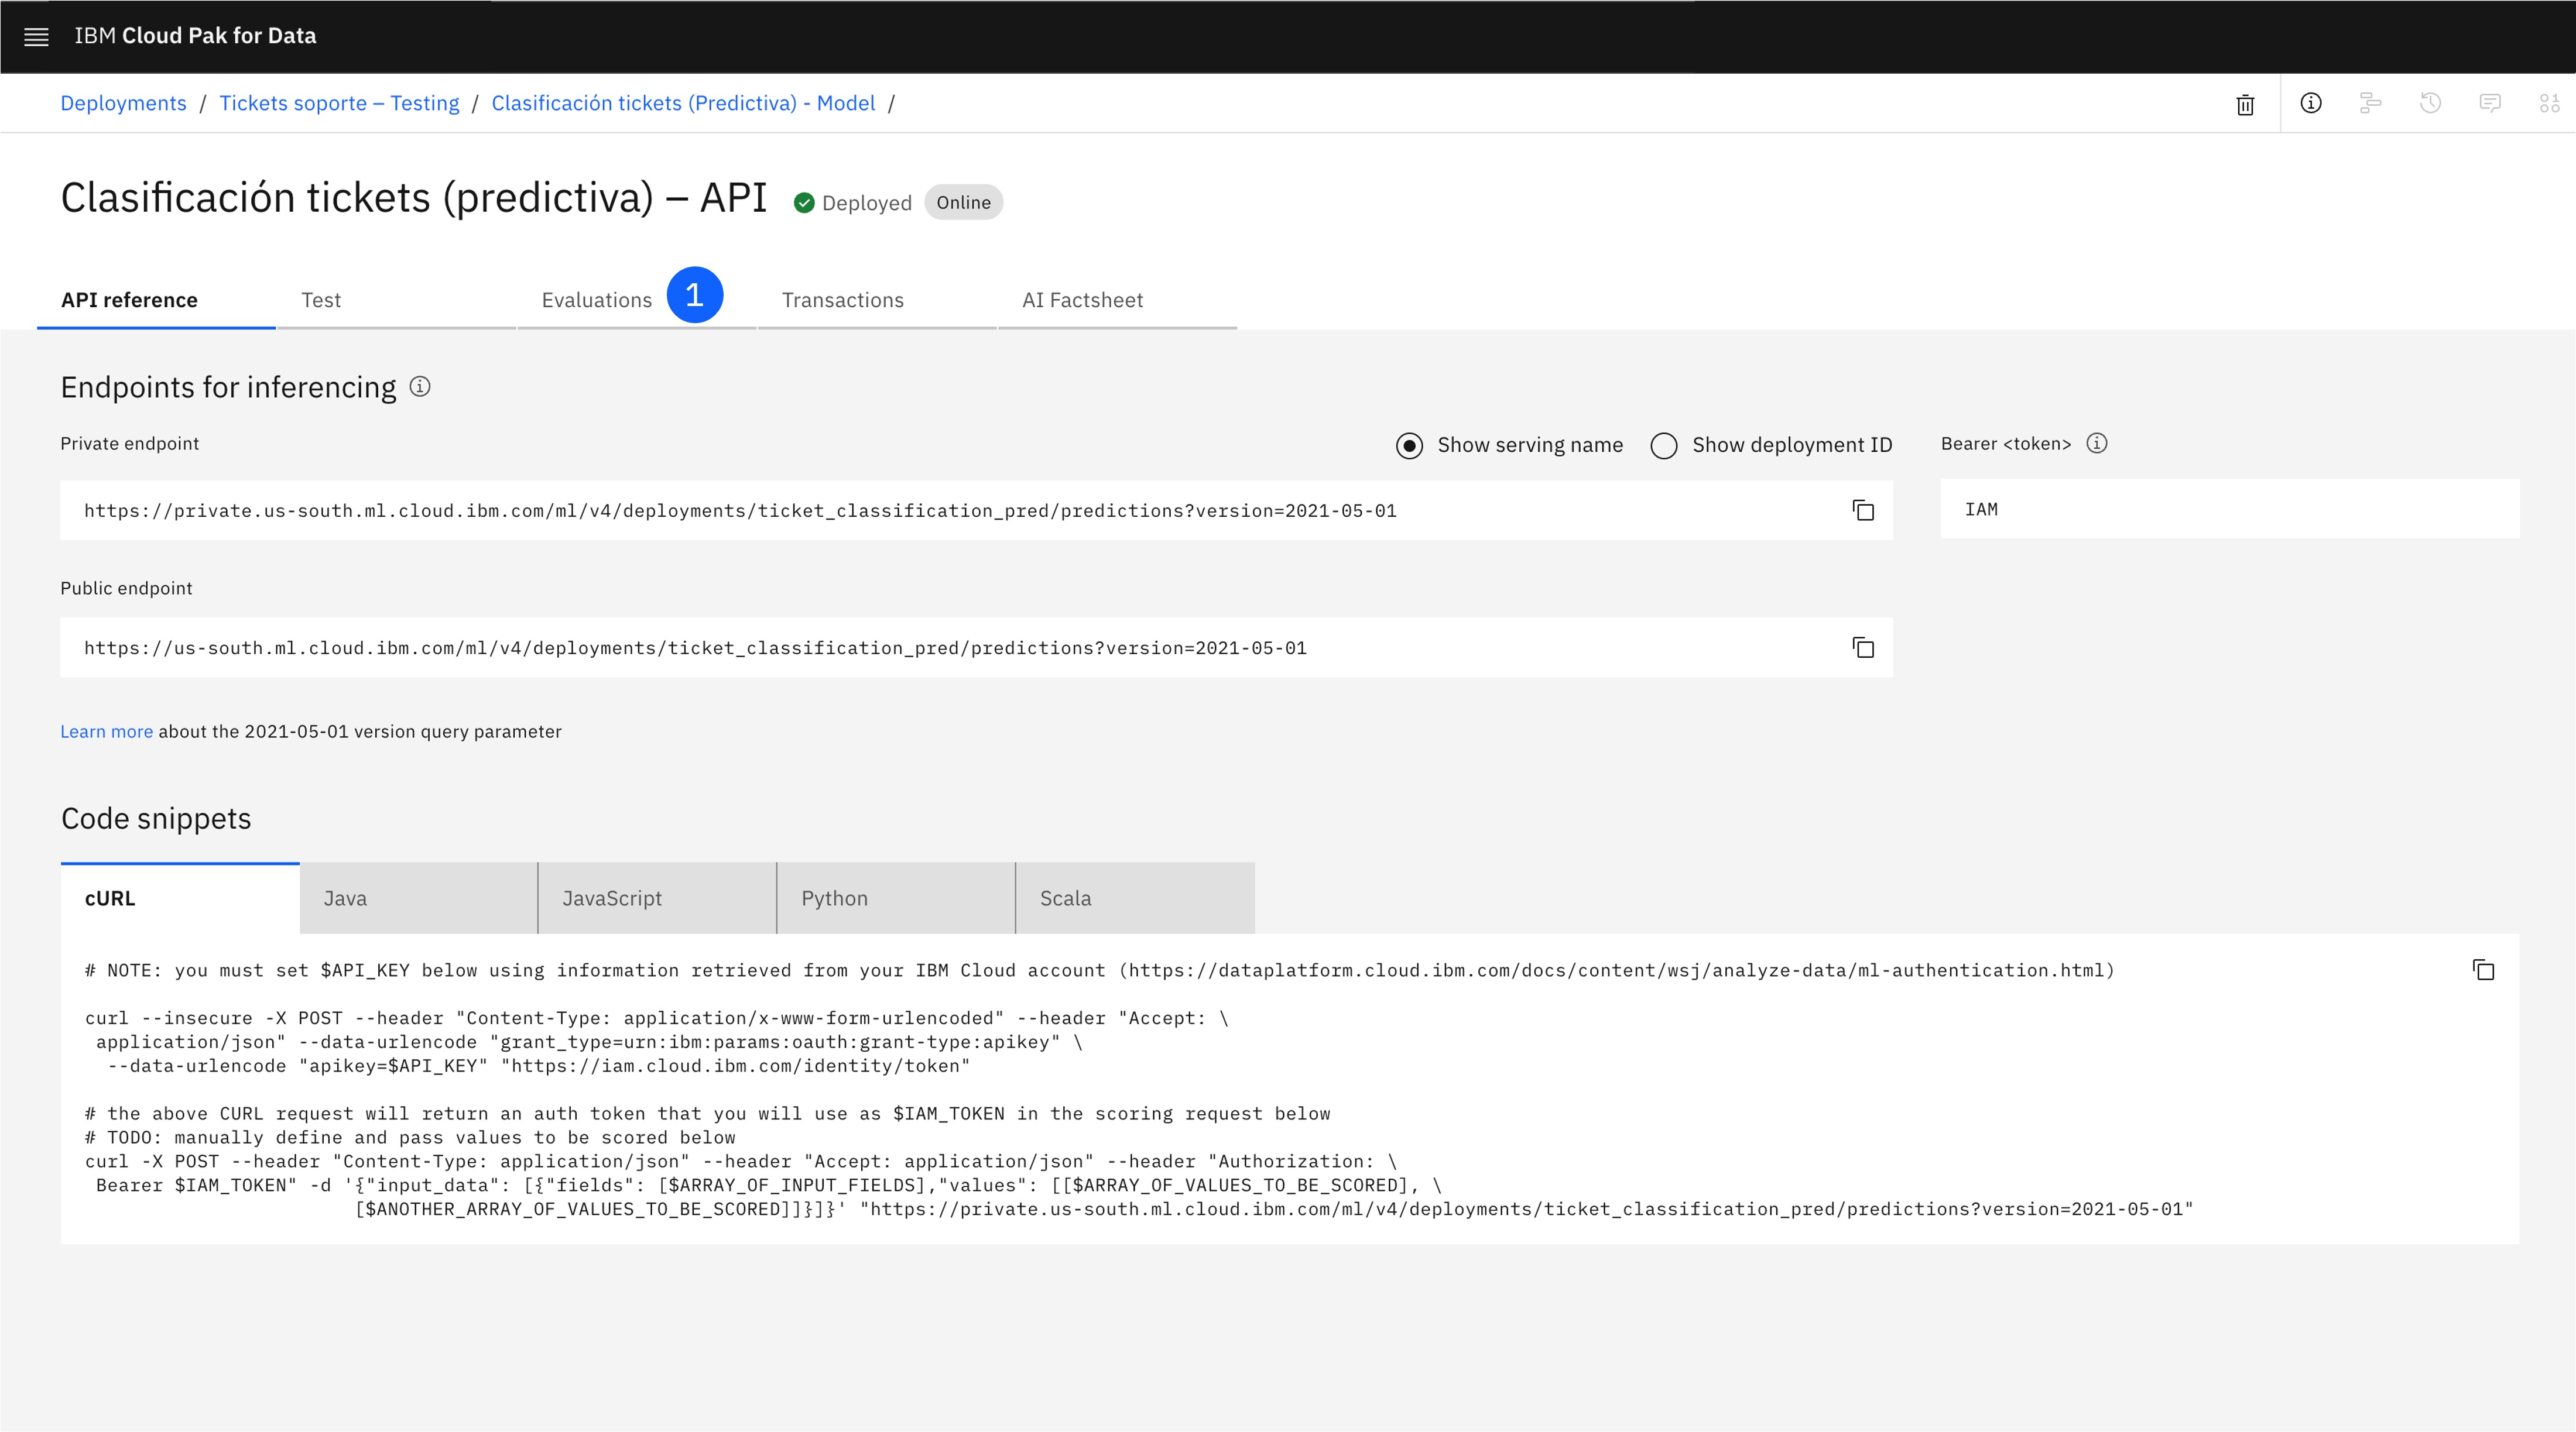Viewport: 2576px width, 1432px height.
Task: Select the cURL code snippet tab
Action: click(x=180, y=898)
